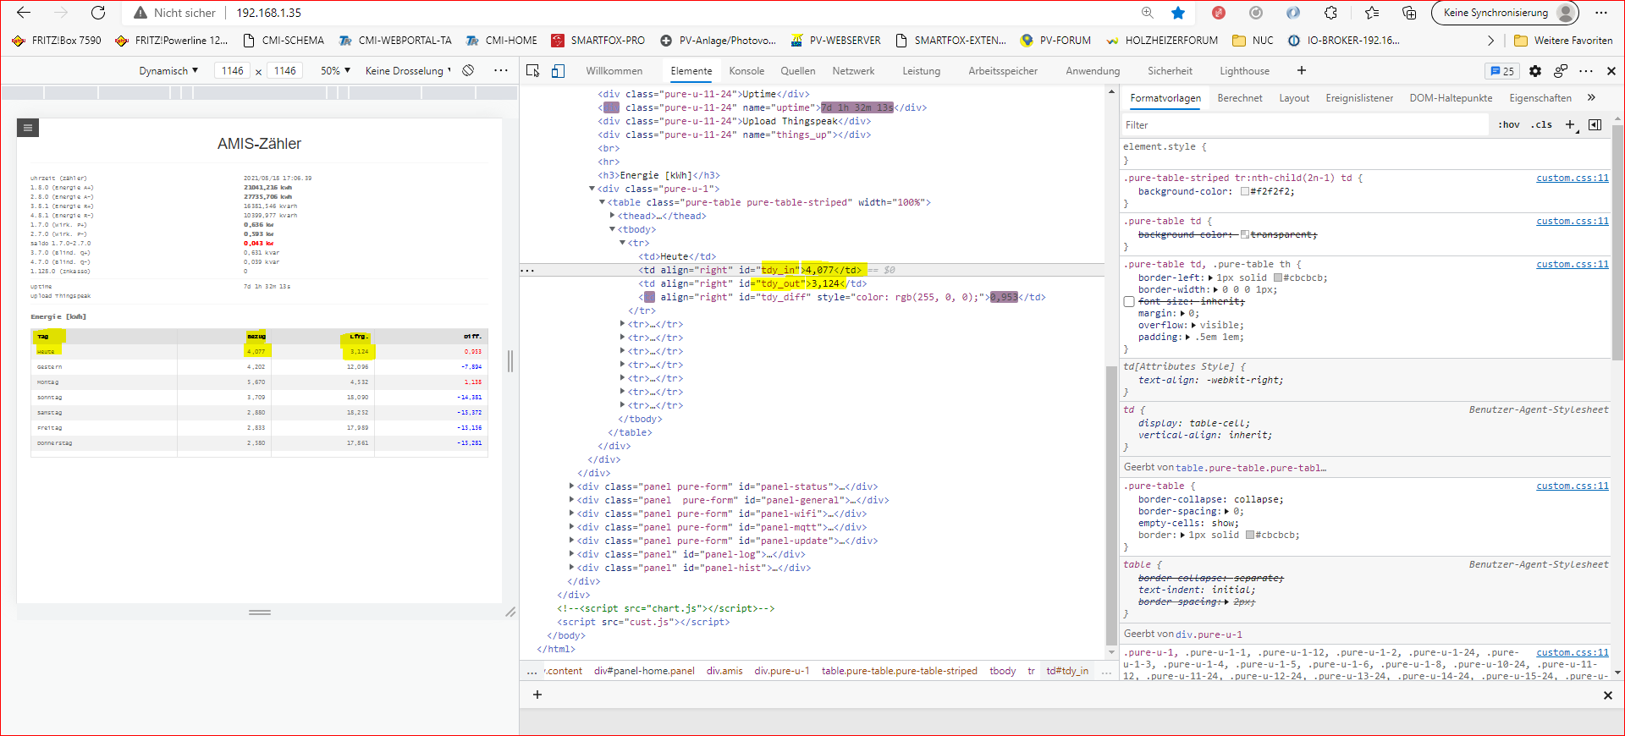Open CMI-SCHEMA bookmark
This screenshot has height=736, width=1625.
[284, 41]
